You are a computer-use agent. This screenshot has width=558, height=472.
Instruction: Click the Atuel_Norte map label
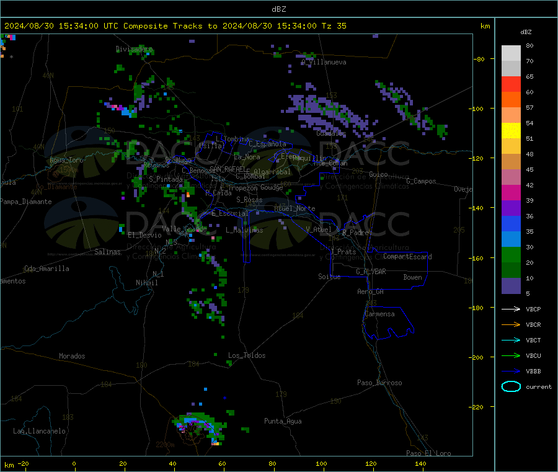tap(294, 208)
